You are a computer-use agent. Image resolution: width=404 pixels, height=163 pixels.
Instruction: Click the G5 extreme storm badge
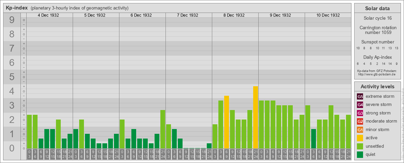click(360, 97)
